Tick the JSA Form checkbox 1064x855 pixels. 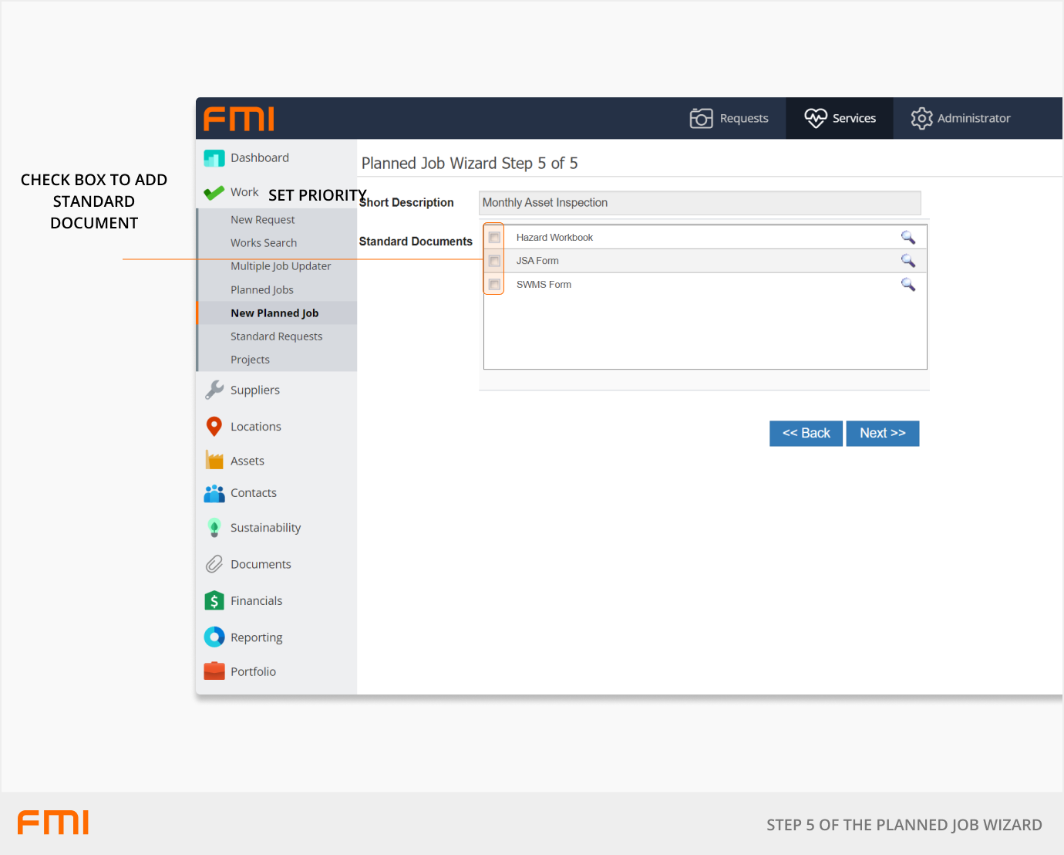pyautogui.click(x=494, y=262)
